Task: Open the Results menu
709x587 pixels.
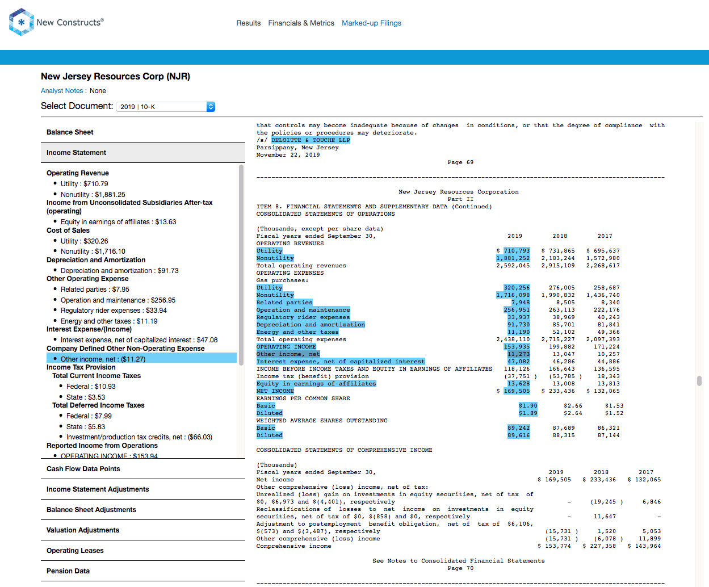Action: [x=249, y=23]
